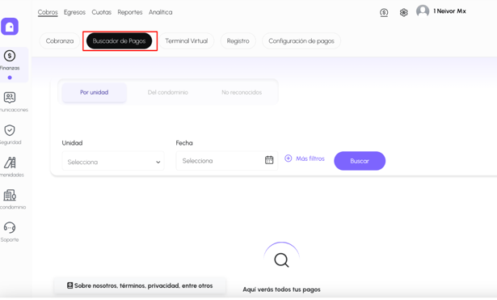
Task: Select the Terminal Virtual tab
Action: click(187, 41)
